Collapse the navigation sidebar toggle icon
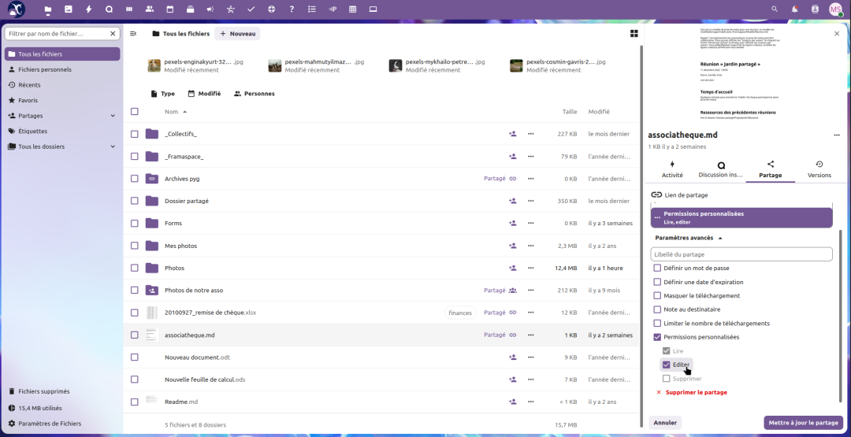This screenshot has height=437, width=851. click(x=133, y=34)
